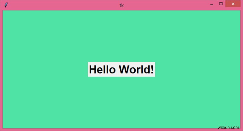Click the 'tk' window title text
Screen dimensions: 243x131
[121, 6]
